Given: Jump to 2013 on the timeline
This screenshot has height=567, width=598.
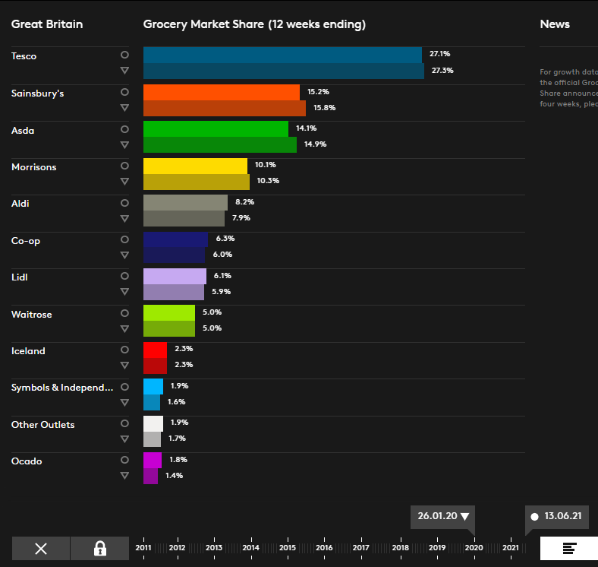Looking at the screenshot, I should click(214, 548).
